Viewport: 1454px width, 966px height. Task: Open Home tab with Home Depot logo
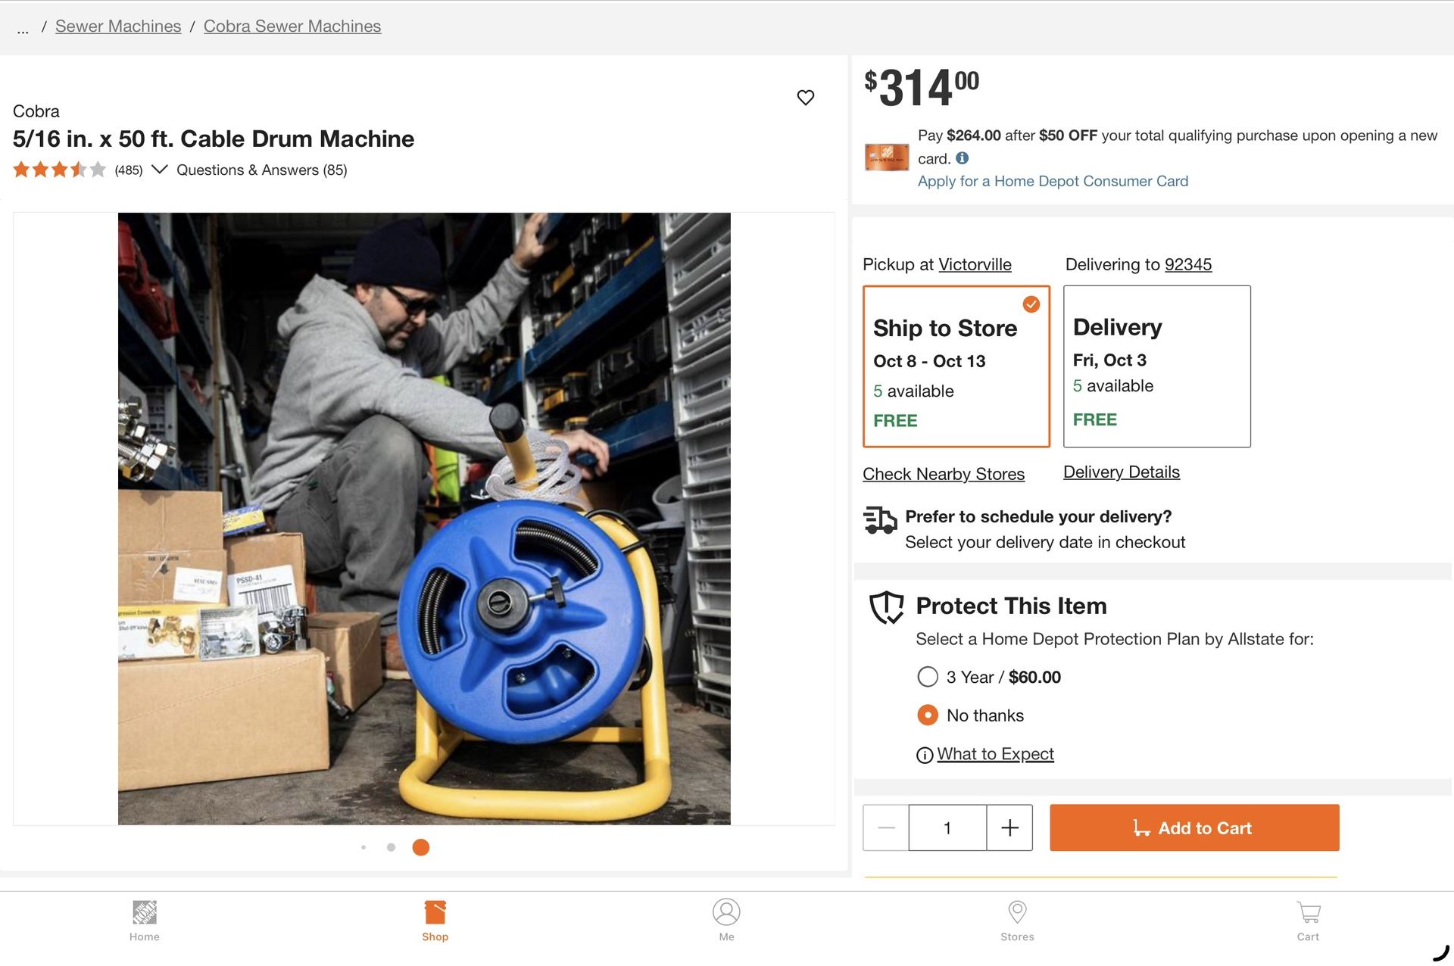(144, 920)
